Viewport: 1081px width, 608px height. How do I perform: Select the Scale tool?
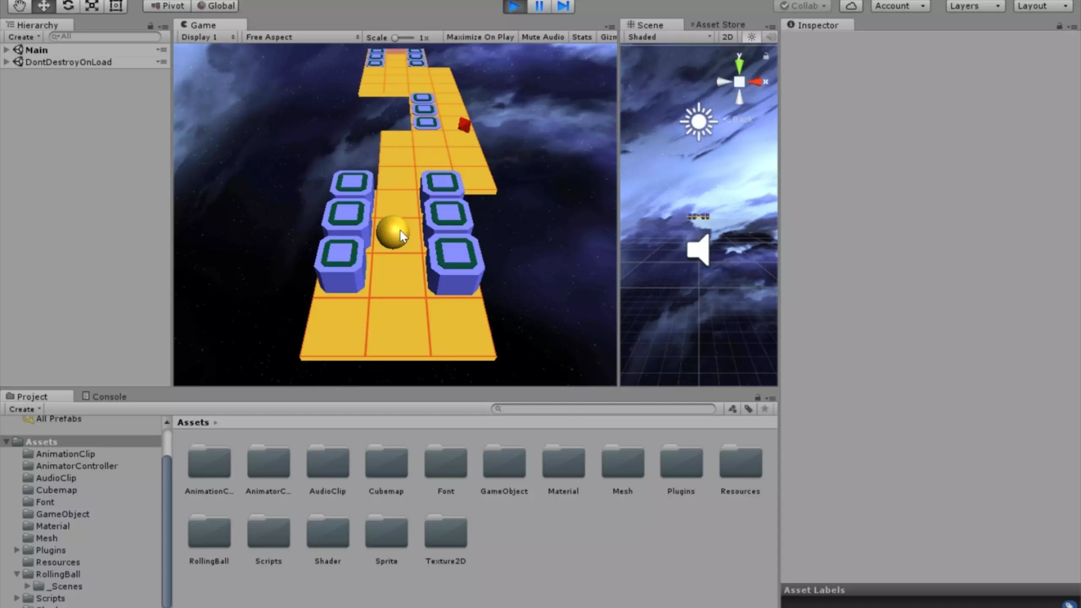(x=92, y=6)
